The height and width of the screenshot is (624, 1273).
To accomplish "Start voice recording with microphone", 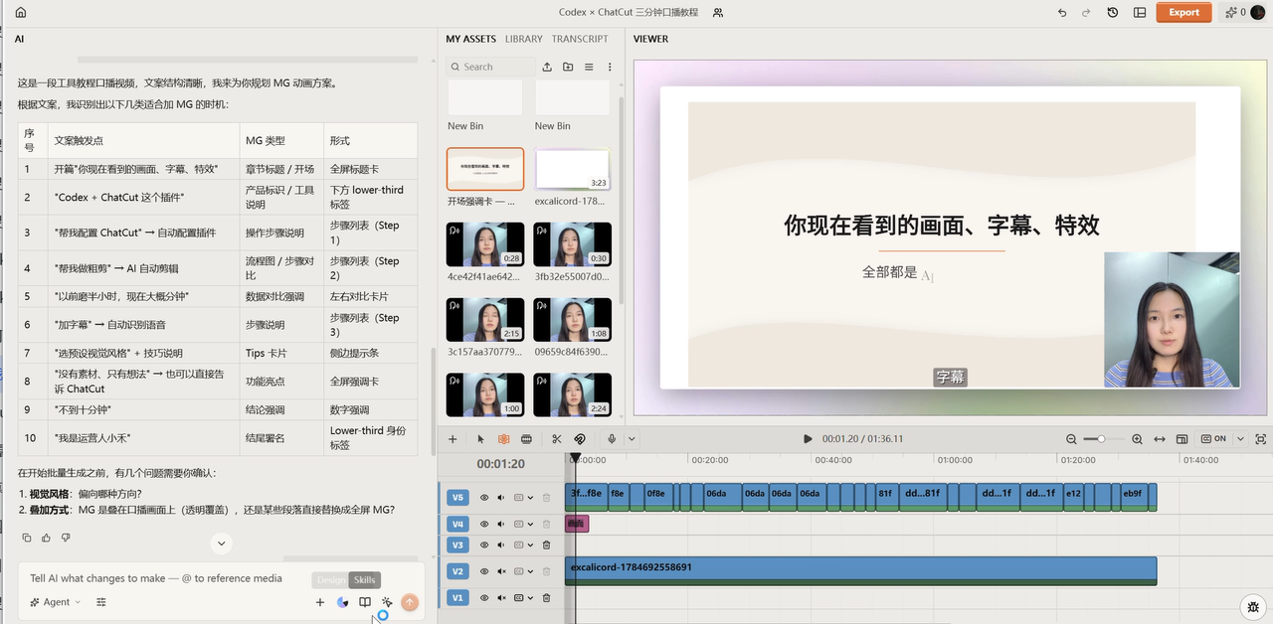I will 613,439.
